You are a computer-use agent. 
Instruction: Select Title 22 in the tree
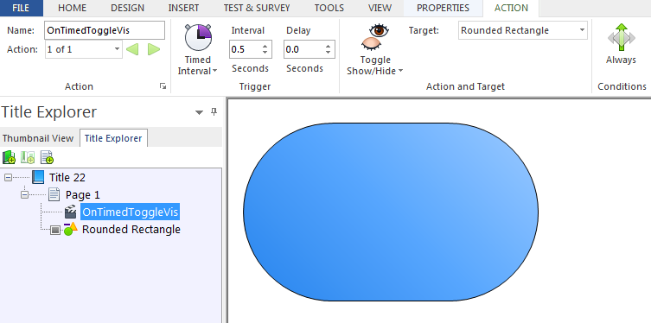pos(67,177)
